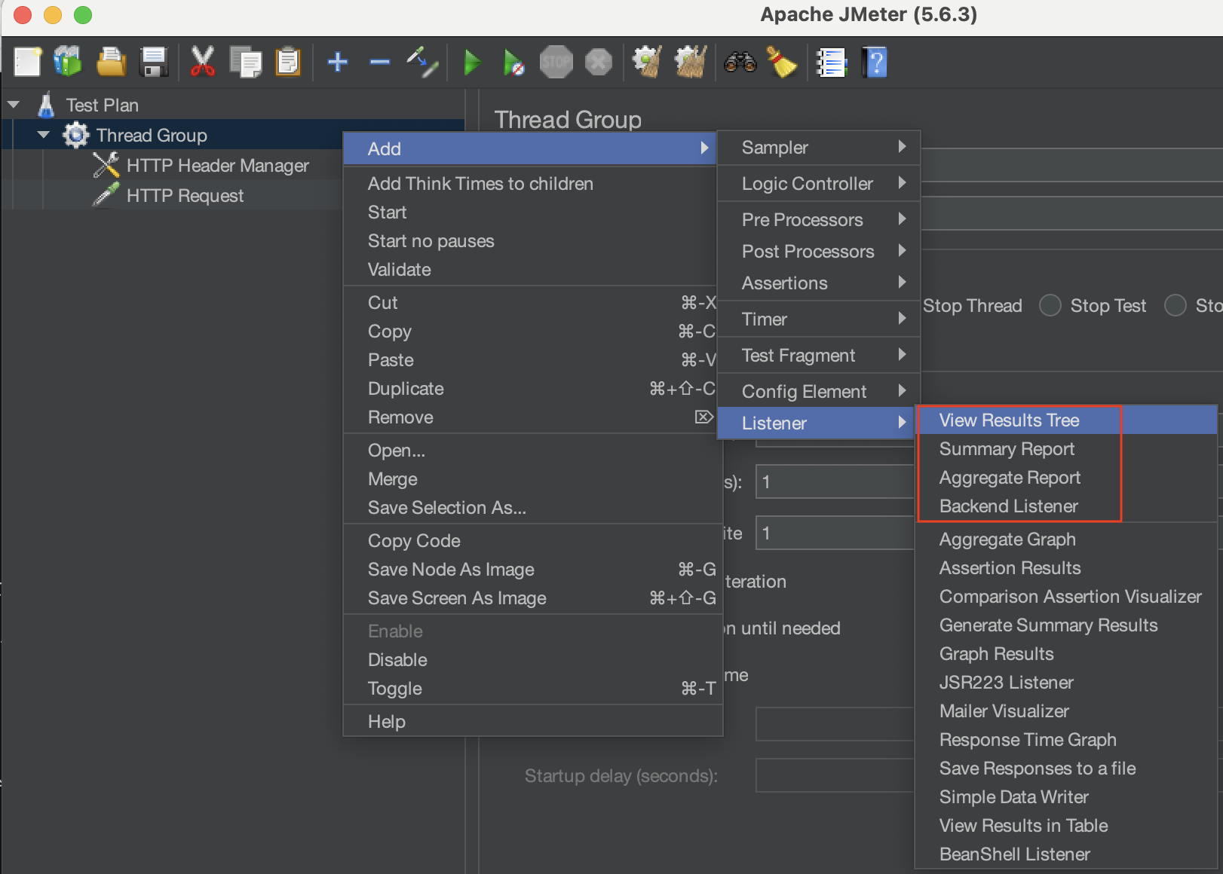Image resolution: width=1223 pixels, height=874 pixels.
Task: Collapse the Thread Group tree node
Action: pyautogui.click(x=44, y=135)
